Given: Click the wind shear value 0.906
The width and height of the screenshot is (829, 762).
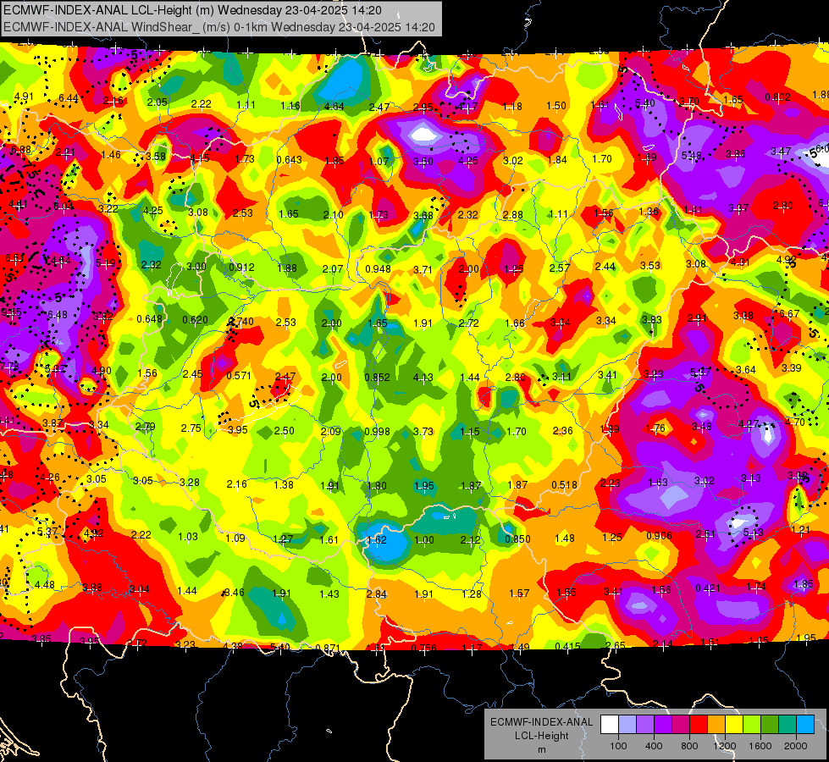Looking at the screenshot, I should coord(659,536).
